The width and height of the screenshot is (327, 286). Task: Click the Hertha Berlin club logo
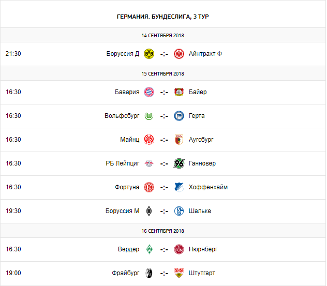[179, 116]
